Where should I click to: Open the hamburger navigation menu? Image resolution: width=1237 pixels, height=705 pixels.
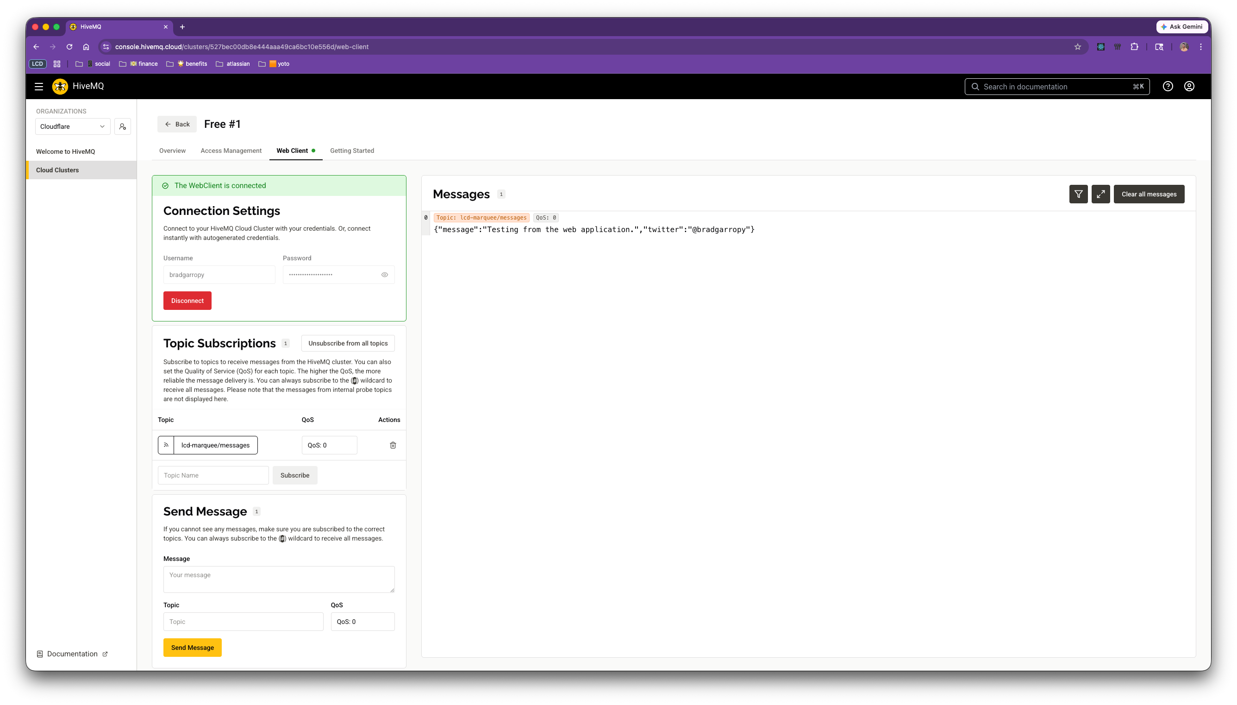[x=39, y=86]
